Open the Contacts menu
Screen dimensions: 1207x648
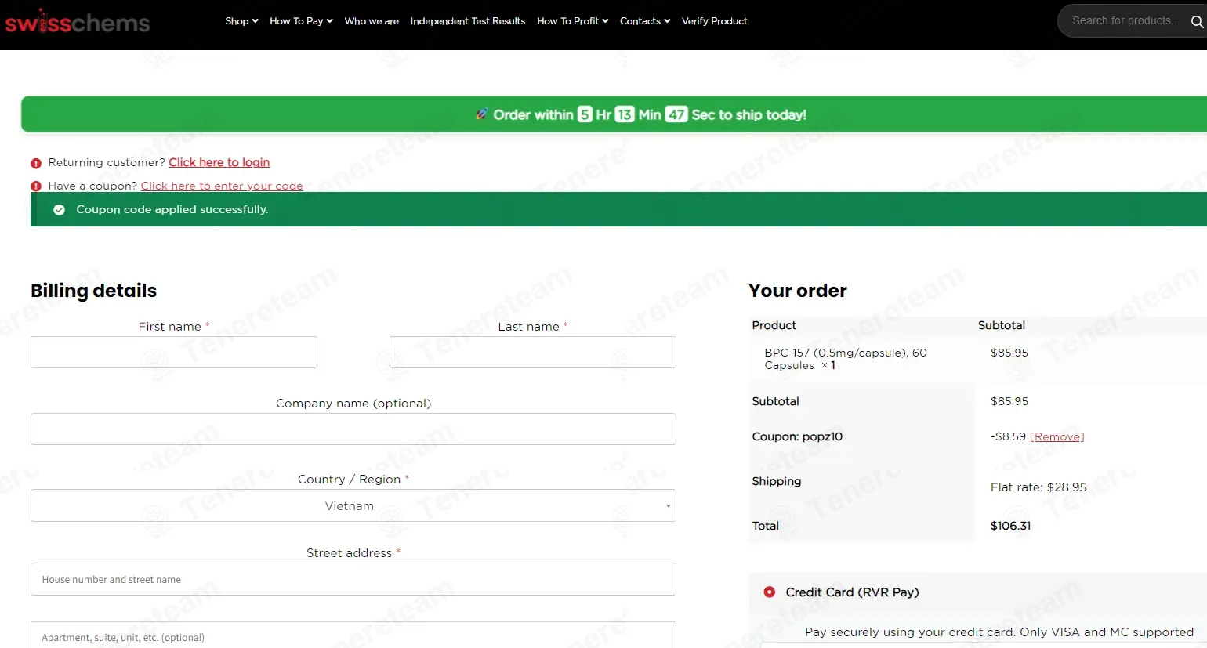click(644, 21)
